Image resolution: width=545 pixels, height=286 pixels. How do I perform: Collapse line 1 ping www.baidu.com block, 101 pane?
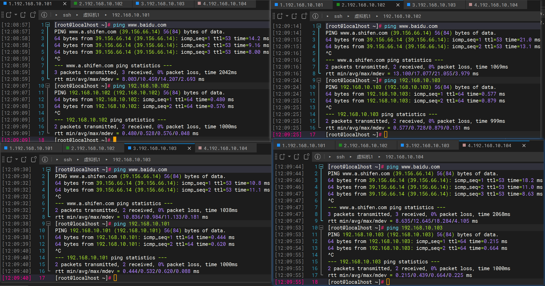tap(48, 25)
